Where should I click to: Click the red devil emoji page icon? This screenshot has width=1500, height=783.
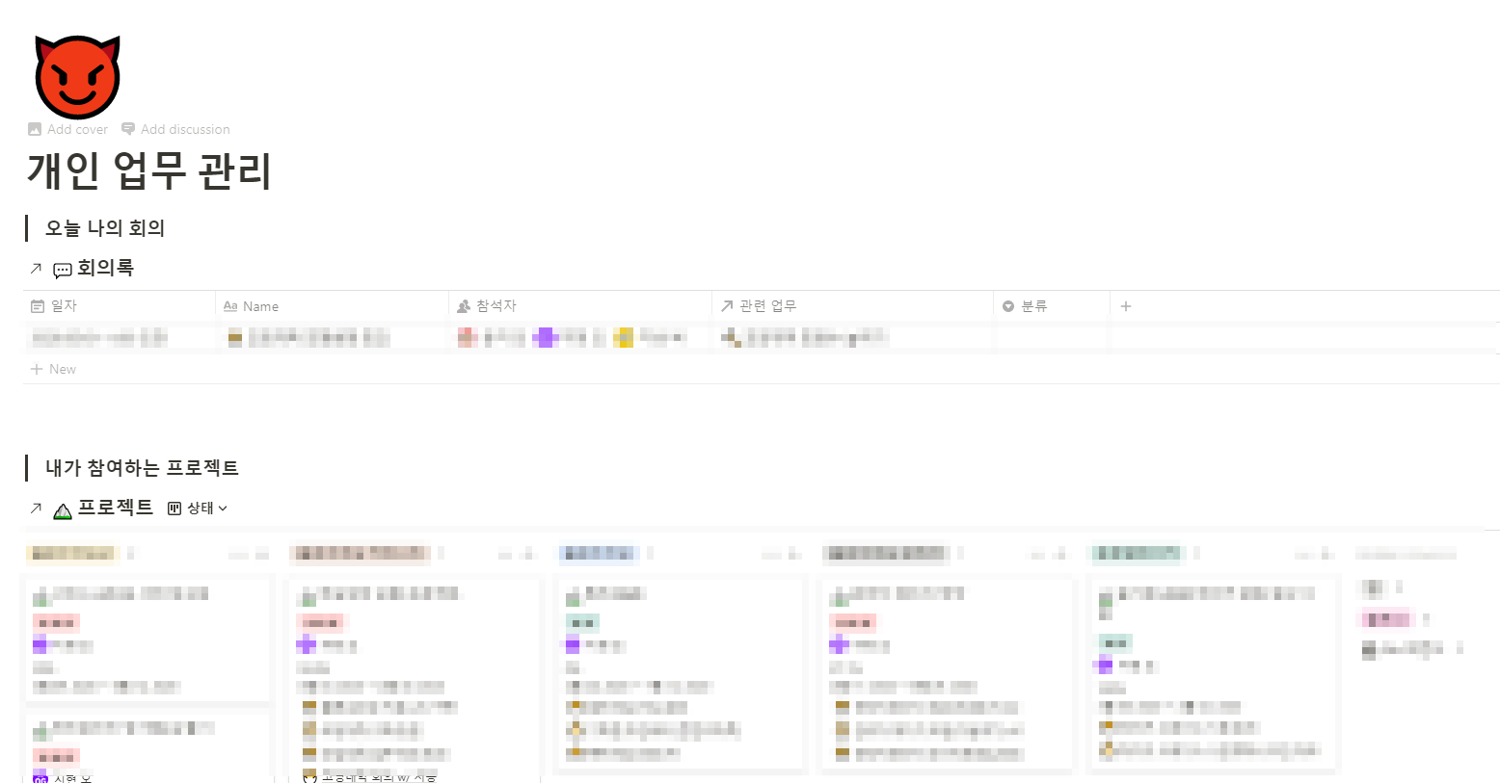pos(77,77)
